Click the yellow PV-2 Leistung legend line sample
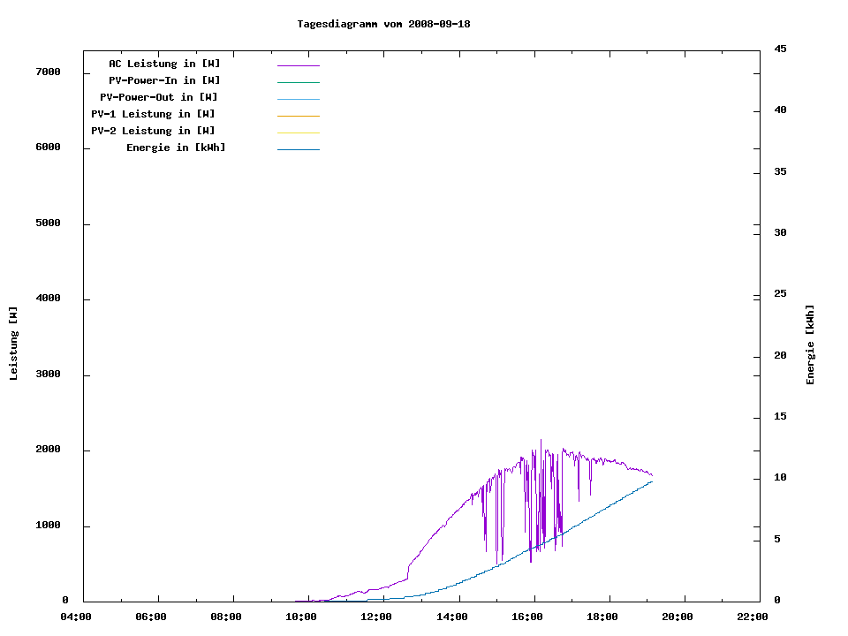This screenshot has height=636, width=848. (x=298, y=132)
